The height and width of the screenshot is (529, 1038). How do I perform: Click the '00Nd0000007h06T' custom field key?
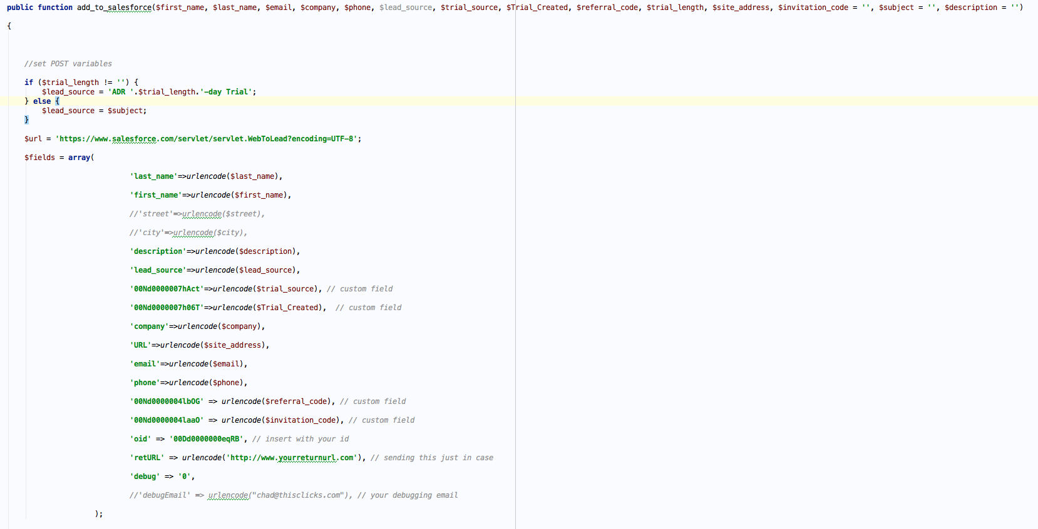[167, 308]
